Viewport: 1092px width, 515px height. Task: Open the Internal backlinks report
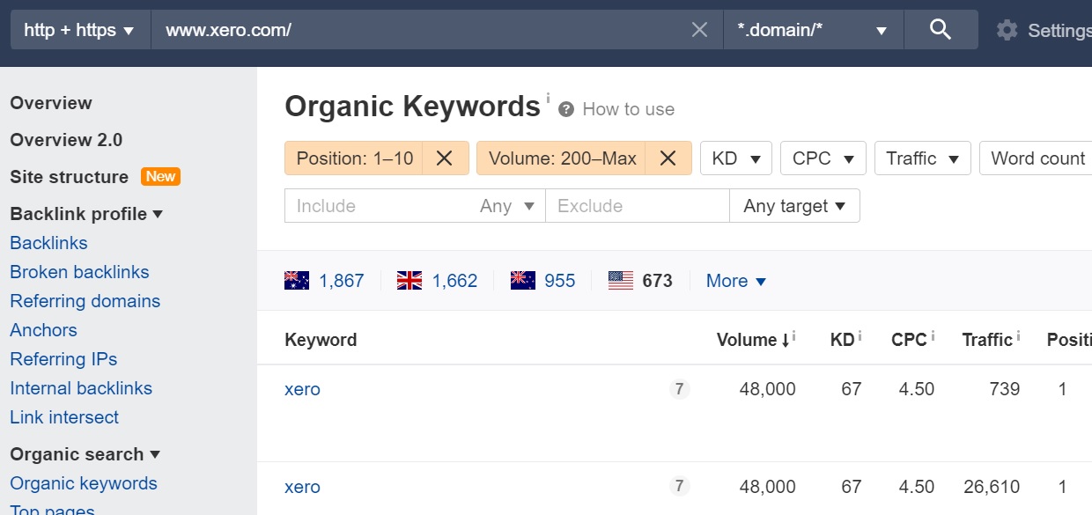point(81,388)
